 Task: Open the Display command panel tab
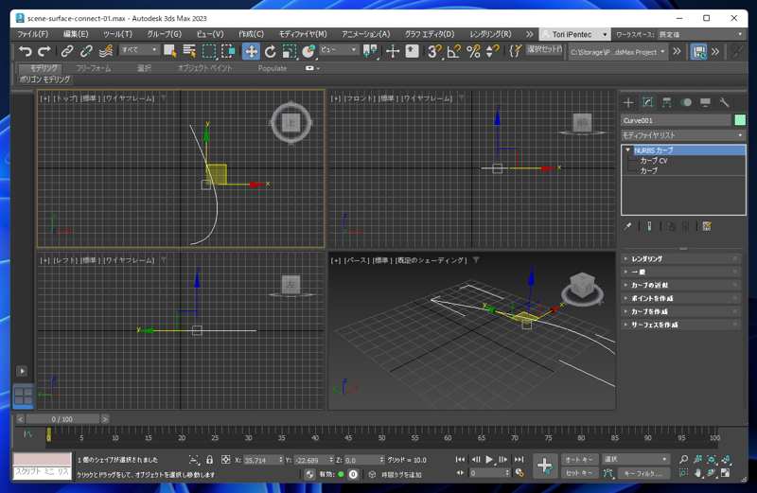tap(705, 102)
